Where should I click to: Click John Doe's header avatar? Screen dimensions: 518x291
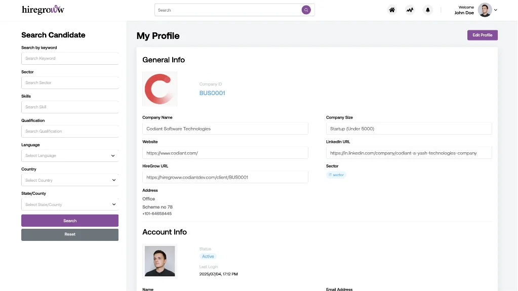(485, 10)
